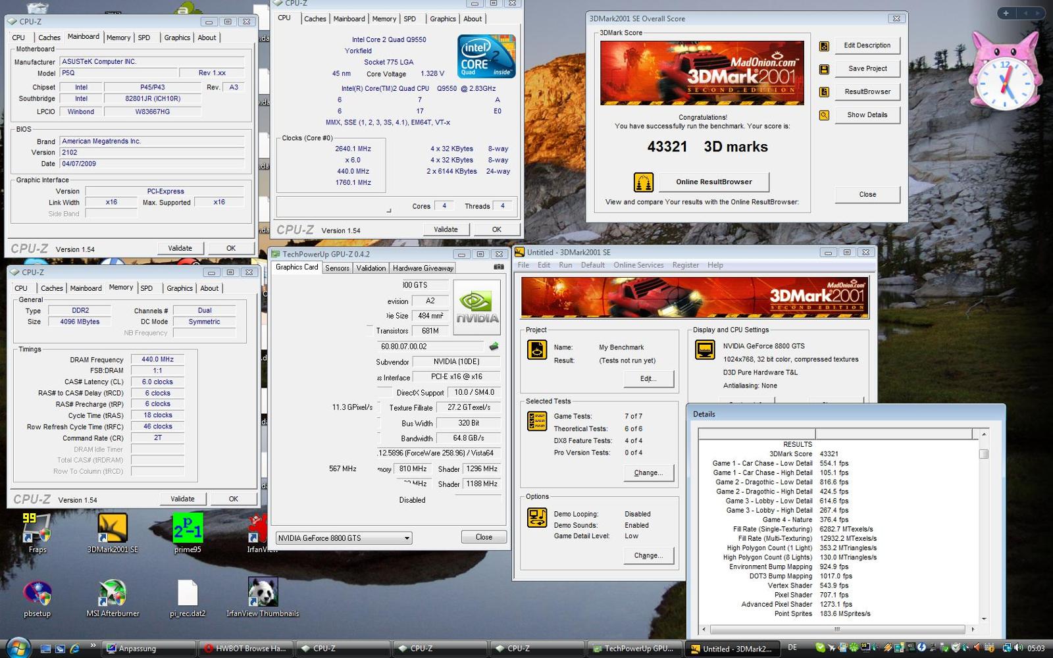Click the GPU-Z screenshot camera icon
Image resolution: width=1053 pixels, height=658 pixels.
tap(499, 267)
